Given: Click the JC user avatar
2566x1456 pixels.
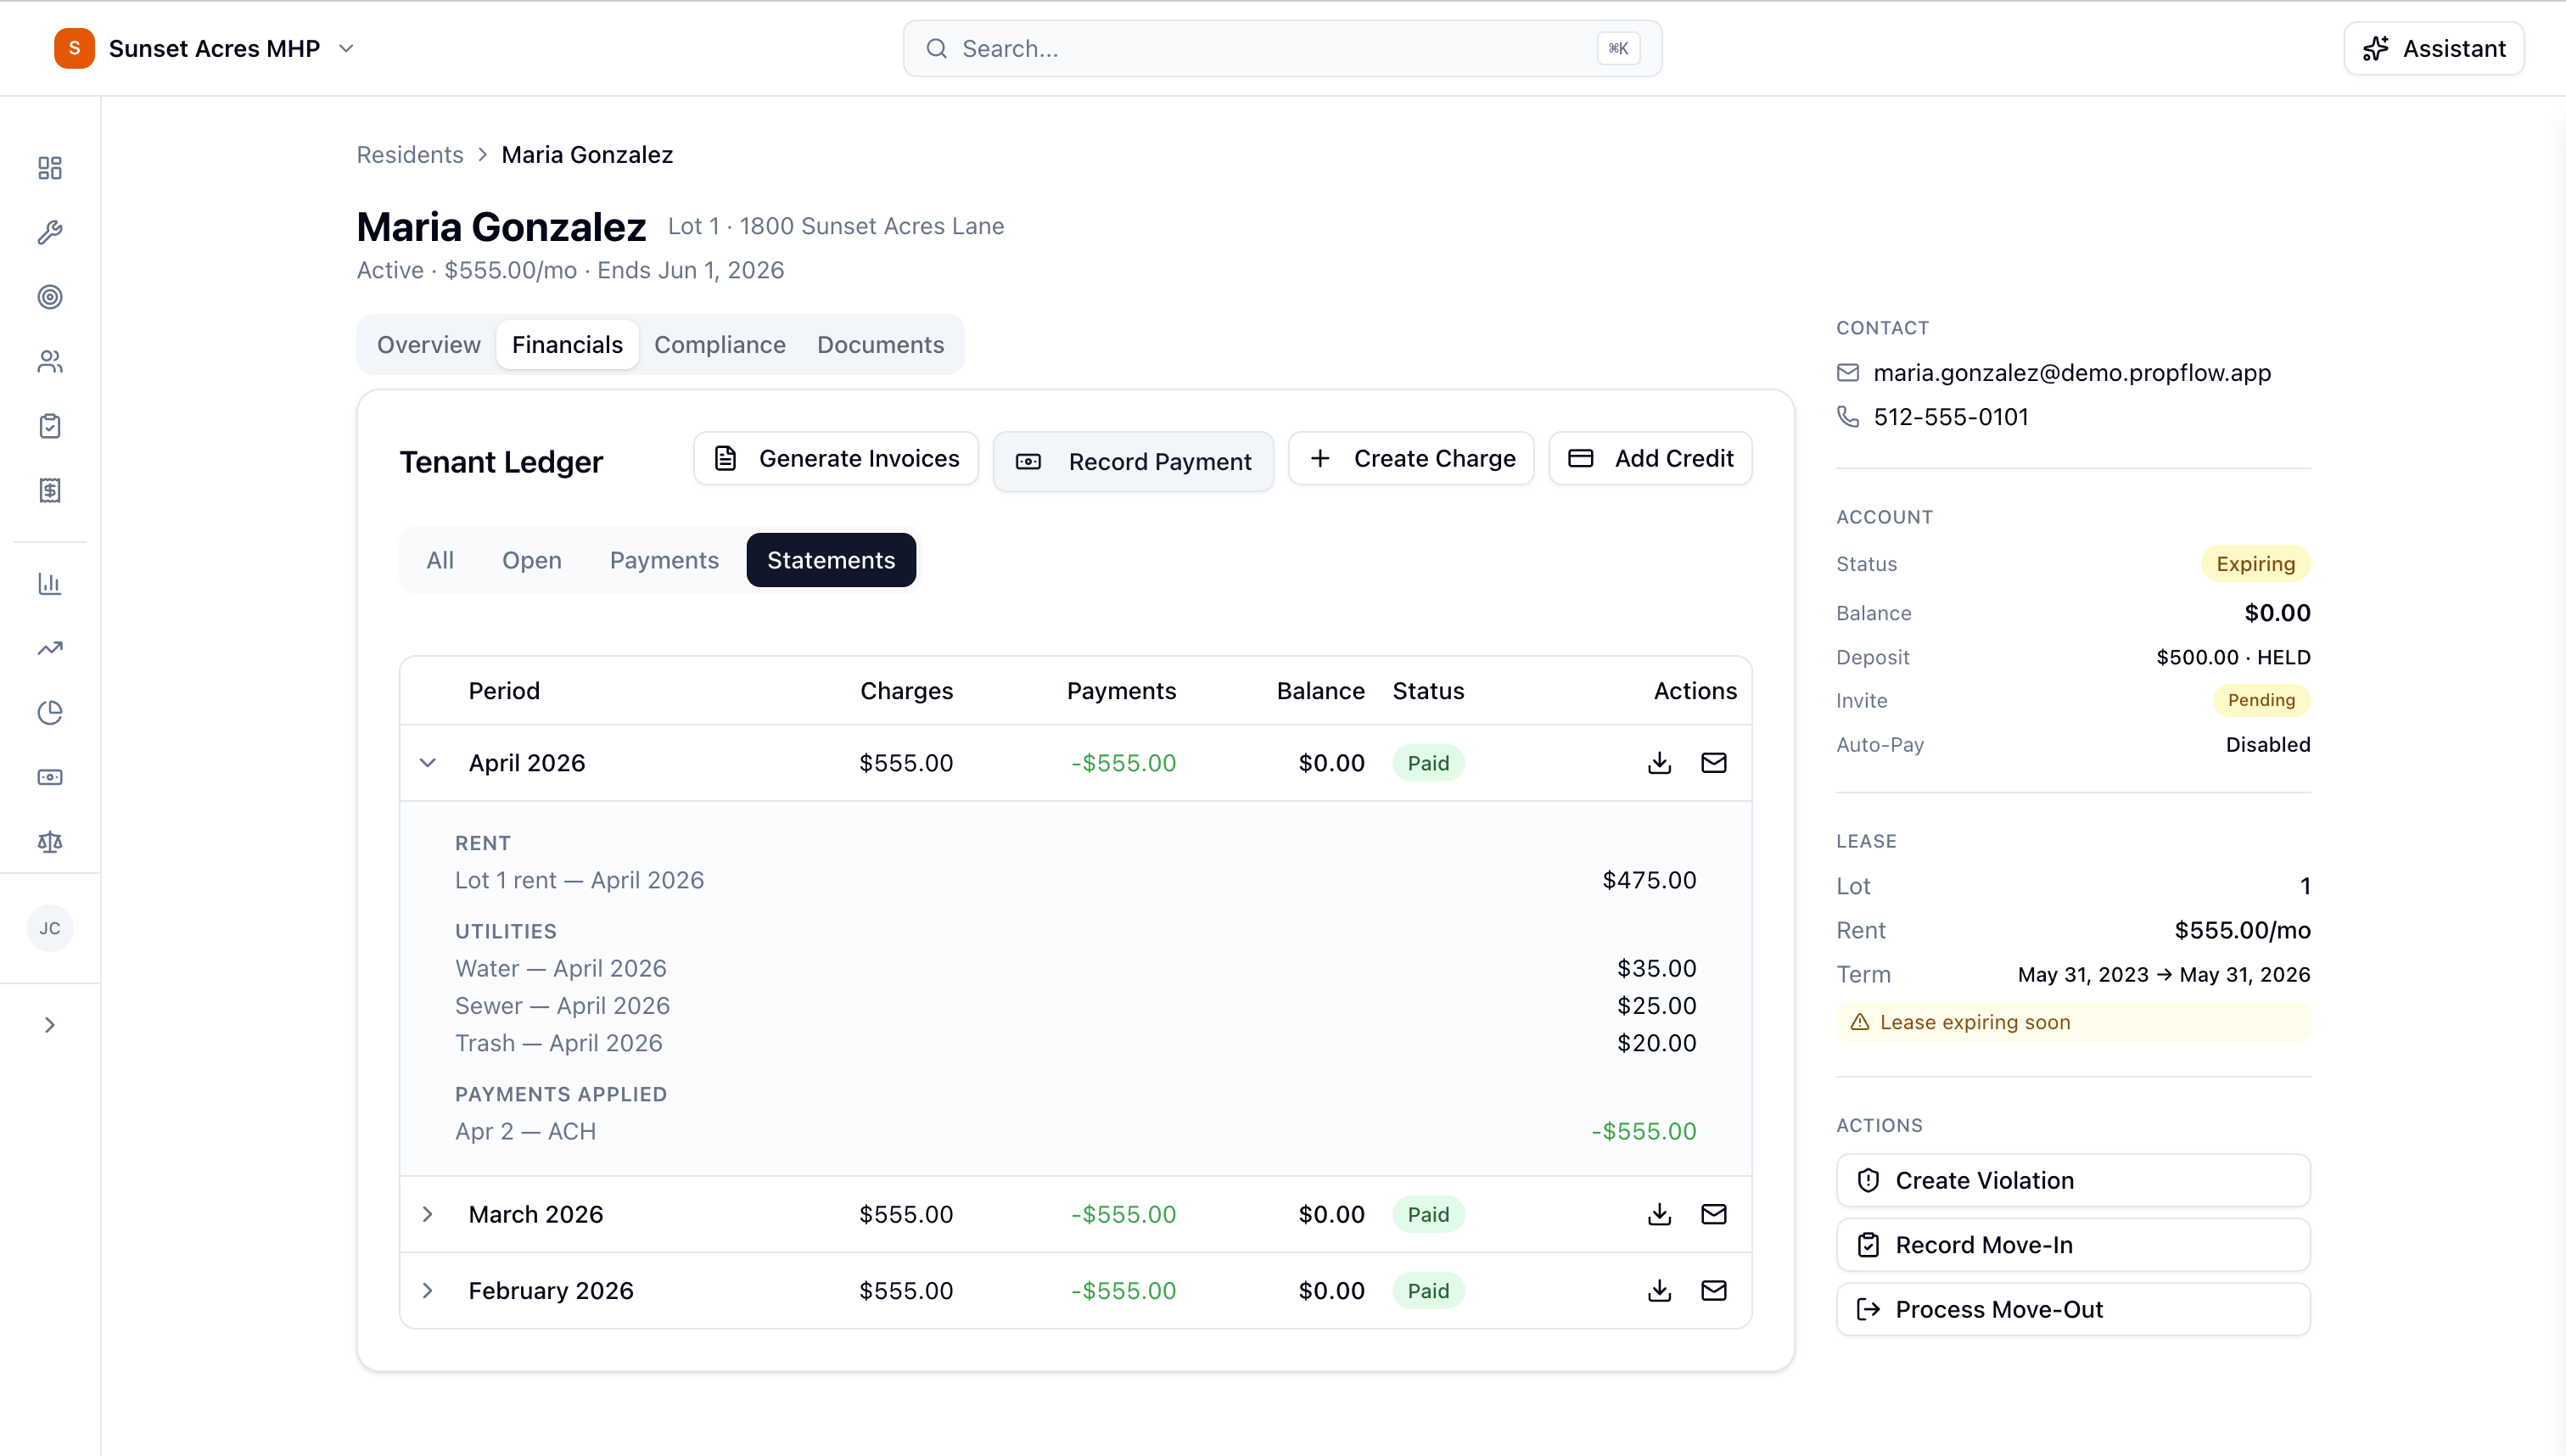Looking at the screenshot, I should point(50,928).
